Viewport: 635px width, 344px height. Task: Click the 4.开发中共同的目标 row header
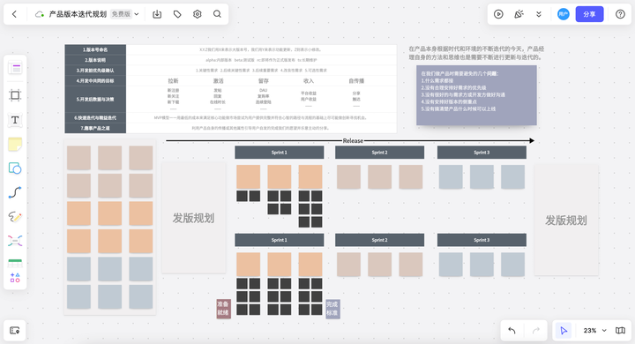(x=95, y=80)
